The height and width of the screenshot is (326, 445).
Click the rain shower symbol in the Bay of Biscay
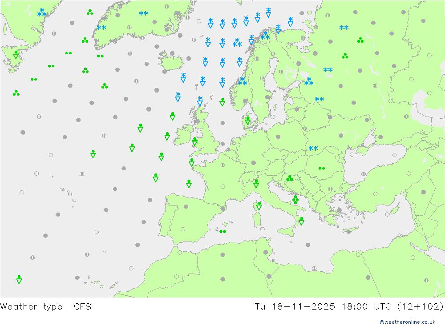tap(189, 184)
